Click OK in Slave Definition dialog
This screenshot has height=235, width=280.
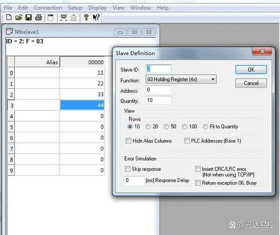(251, 70)
